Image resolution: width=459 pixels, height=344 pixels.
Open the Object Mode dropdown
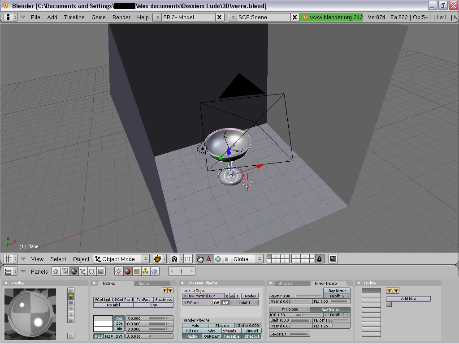(x=121, y=259)
